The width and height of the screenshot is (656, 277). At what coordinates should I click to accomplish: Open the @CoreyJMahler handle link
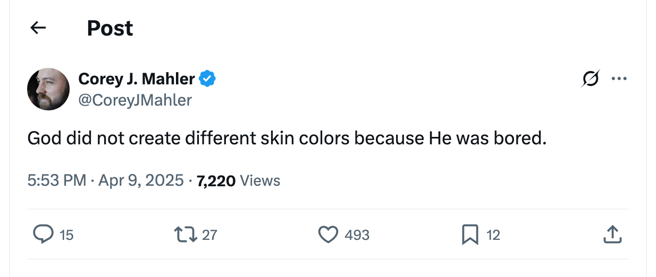(135, 100)
